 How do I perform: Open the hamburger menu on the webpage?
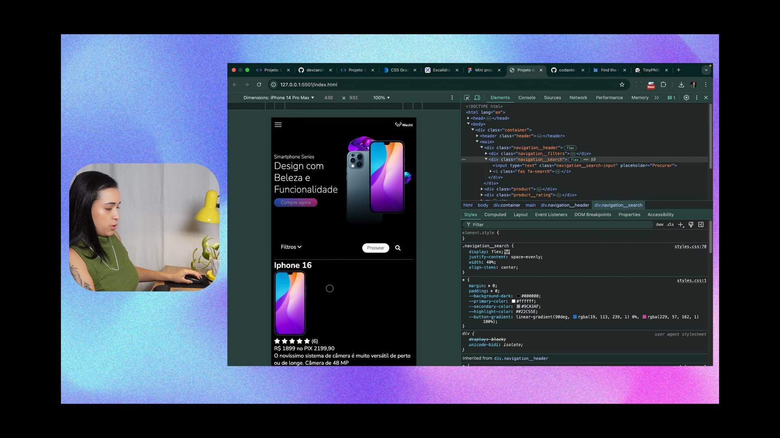278,125
